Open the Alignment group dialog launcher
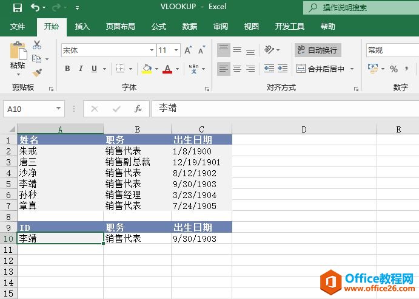Viewport: 419px width, 299px height. pyautogui.click(x=356, y=89)
